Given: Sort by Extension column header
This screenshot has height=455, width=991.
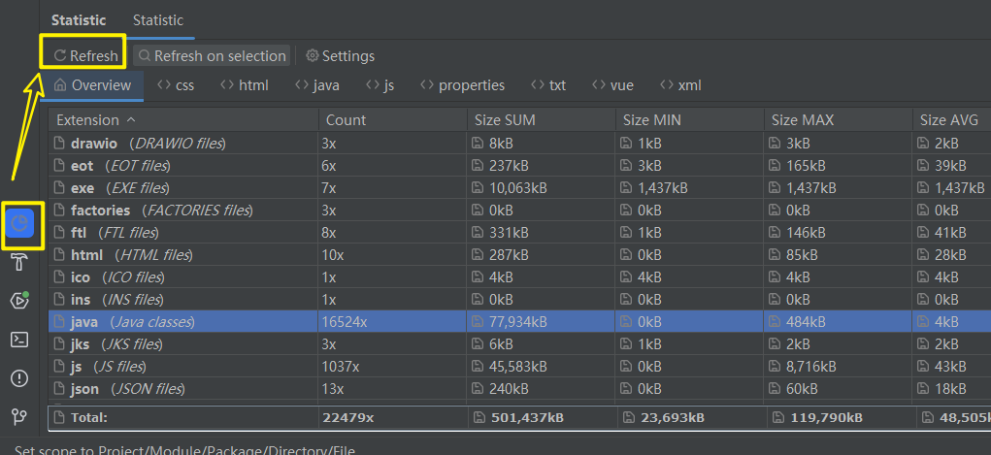Looking at the screenshot, I should [95, 120].
